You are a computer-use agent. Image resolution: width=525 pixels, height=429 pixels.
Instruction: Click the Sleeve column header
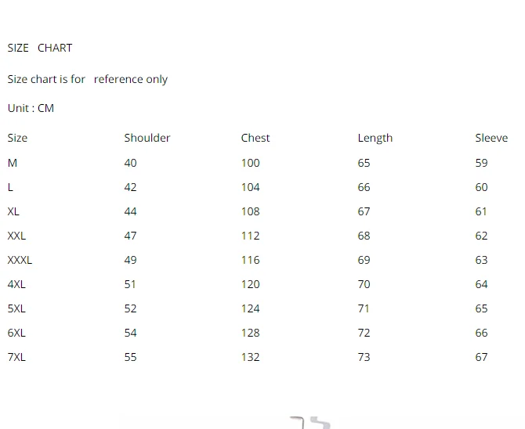491,138
